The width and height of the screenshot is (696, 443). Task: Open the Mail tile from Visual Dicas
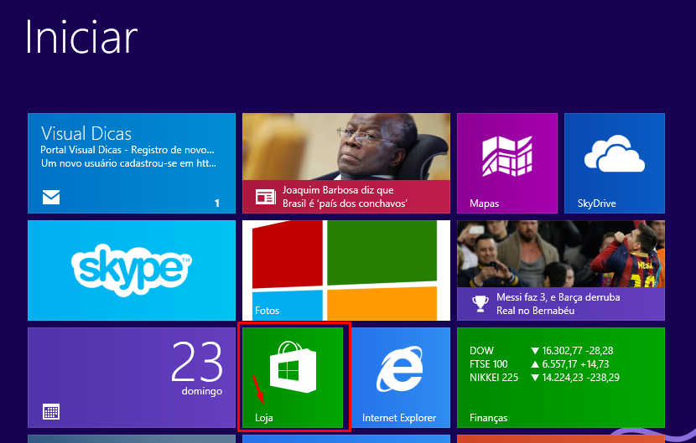click(x=132, y=163)
